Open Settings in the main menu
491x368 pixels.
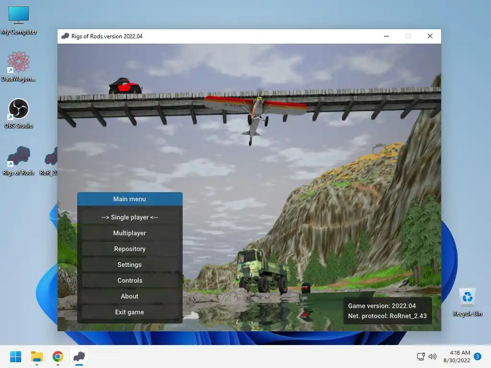tap(129, 264)
